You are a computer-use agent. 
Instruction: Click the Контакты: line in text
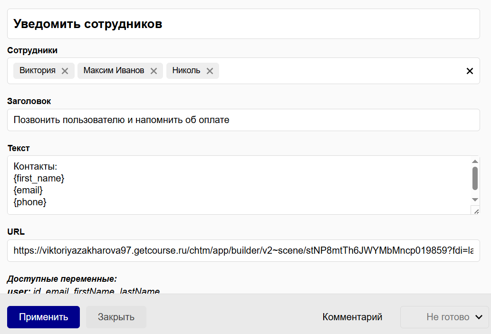coord(35,166)
